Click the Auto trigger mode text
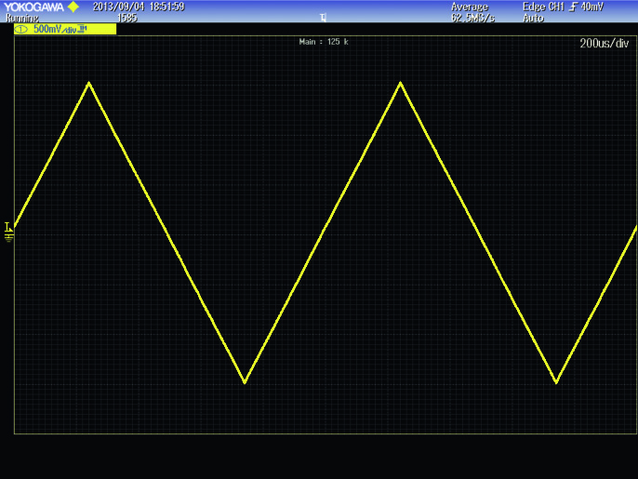 [534, 18]
